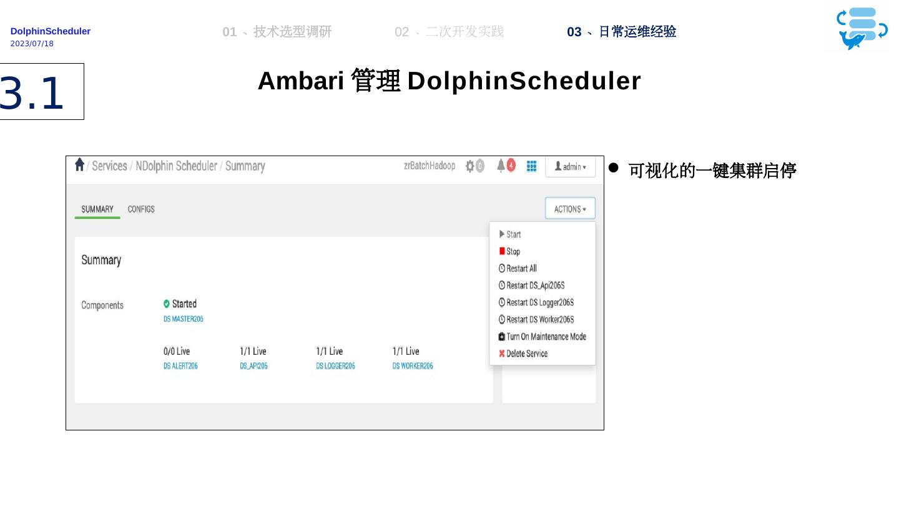The width and height of the screenshot is (899, 506).
Task: Click the green Start play icon
Action: click(503, 234)
